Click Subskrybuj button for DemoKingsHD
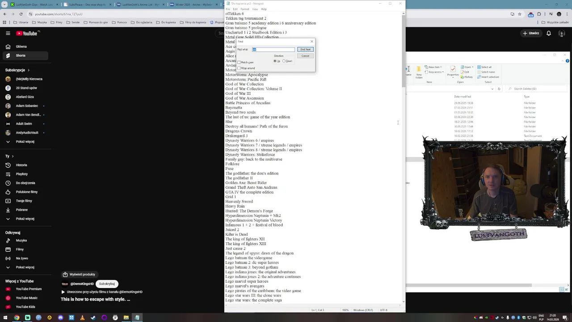This screenshot has height=322, width=572. 107,284
